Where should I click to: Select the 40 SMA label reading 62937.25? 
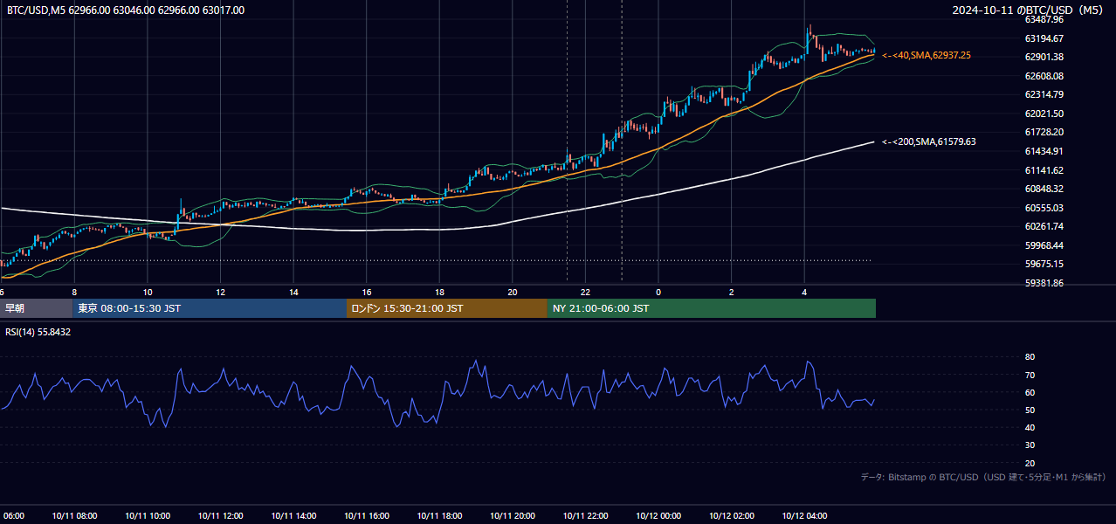click(927, 55)
